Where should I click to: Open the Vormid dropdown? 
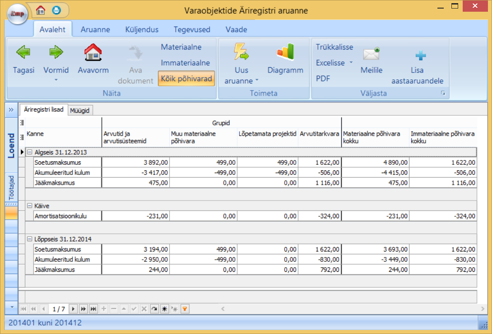click(56, 73)
